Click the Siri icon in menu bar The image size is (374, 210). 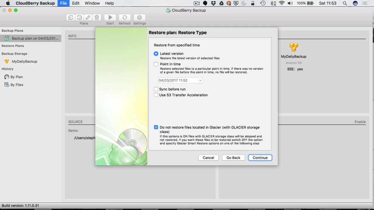point(355,3)
